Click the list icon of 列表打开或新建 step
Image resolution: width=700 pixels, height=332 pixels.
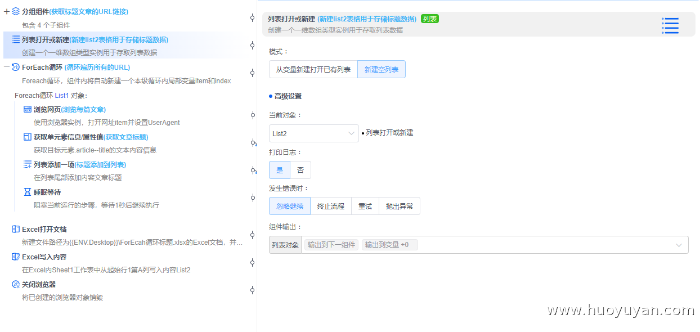click(16, 39)
